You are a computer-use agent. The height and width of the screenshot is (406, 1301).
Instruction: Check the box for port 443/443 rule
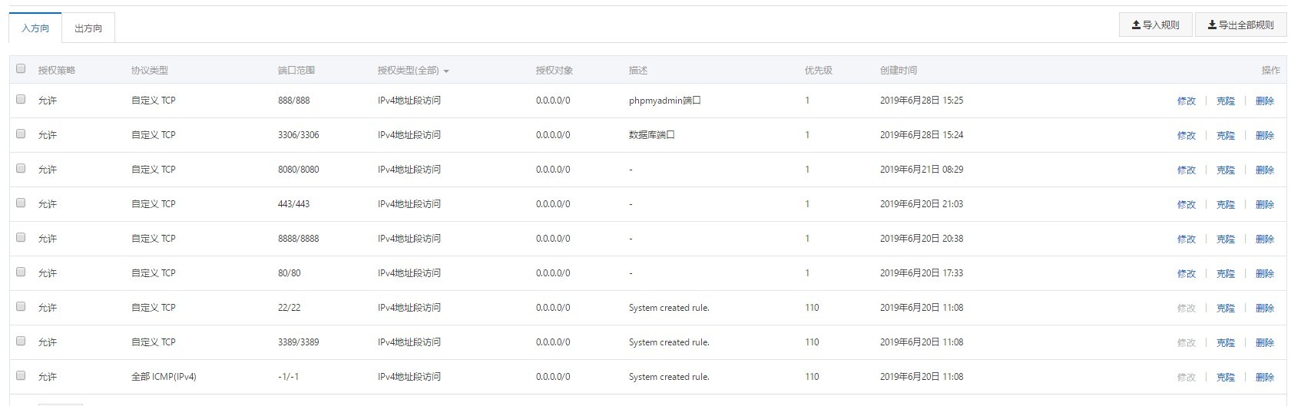(x=21, y=203)
